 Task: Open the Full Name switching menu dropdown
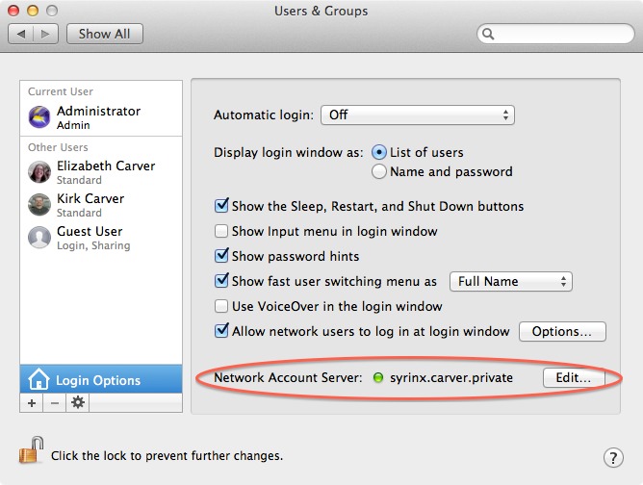(x=510, y=281)
